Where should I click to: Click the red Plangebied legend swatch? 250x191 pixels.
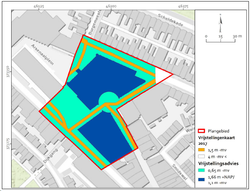point(201,131)
